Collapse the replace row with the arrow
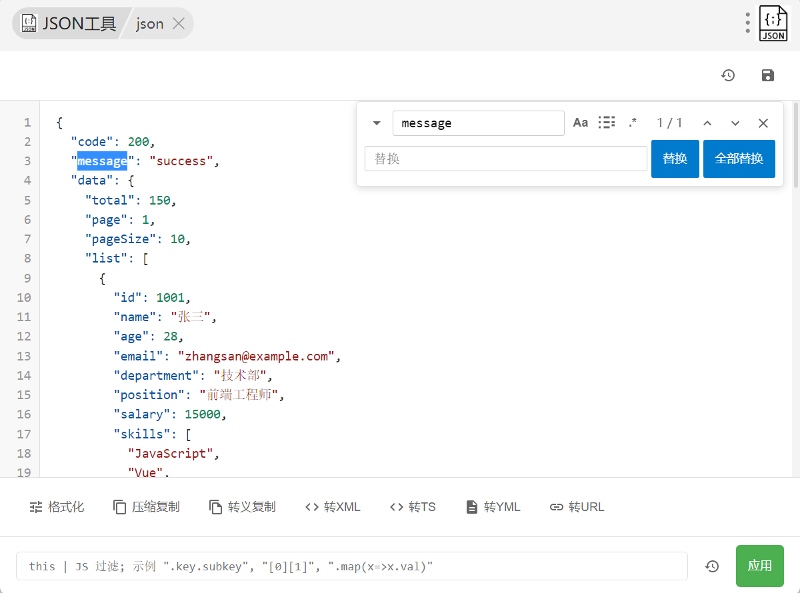Image resolution: width=800 pixels, height=593 pixels. [377, 123]
